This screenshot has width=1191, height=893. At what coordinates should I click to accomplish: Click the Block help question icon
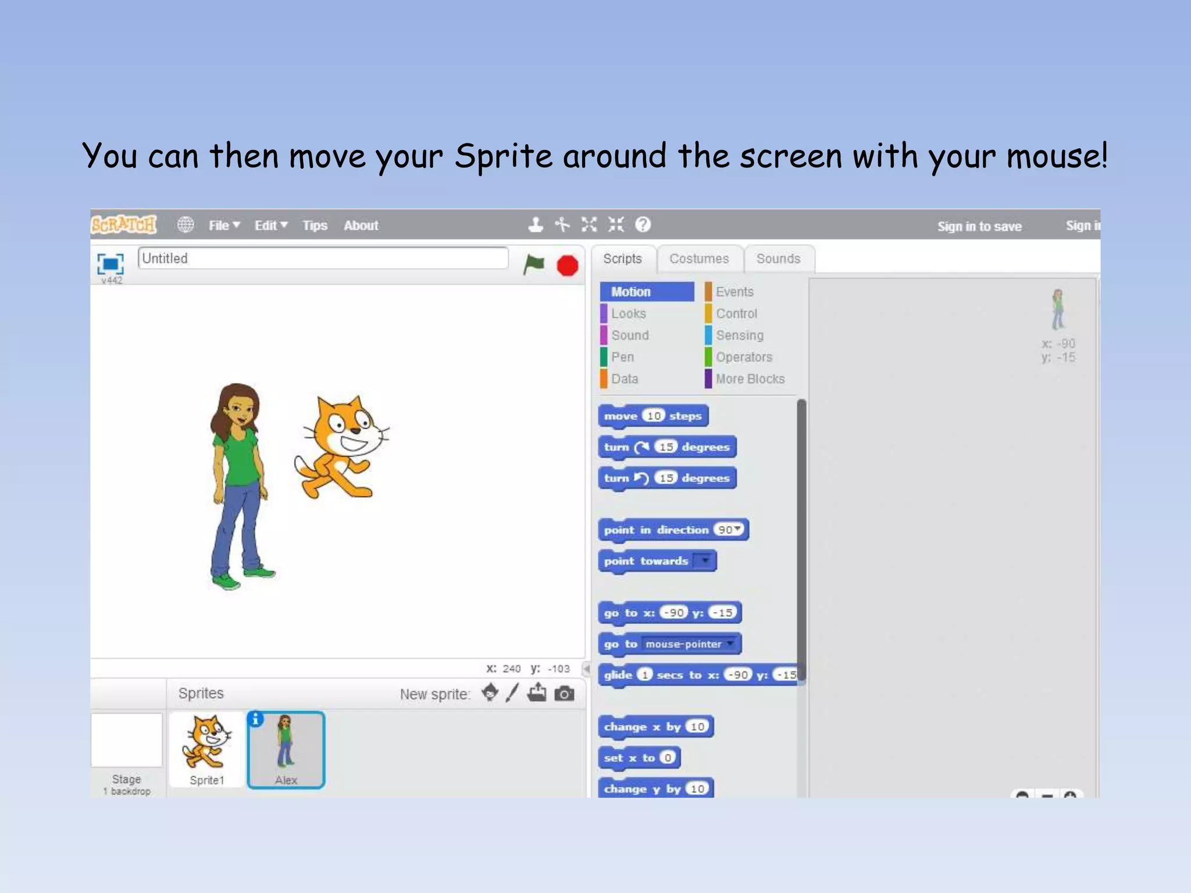tap(643, 224)
